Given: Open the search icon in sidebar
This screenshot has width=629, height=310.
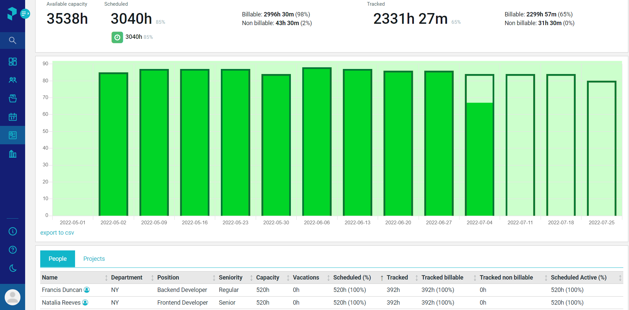Looking at the screenshot, I should click(12, 41).
